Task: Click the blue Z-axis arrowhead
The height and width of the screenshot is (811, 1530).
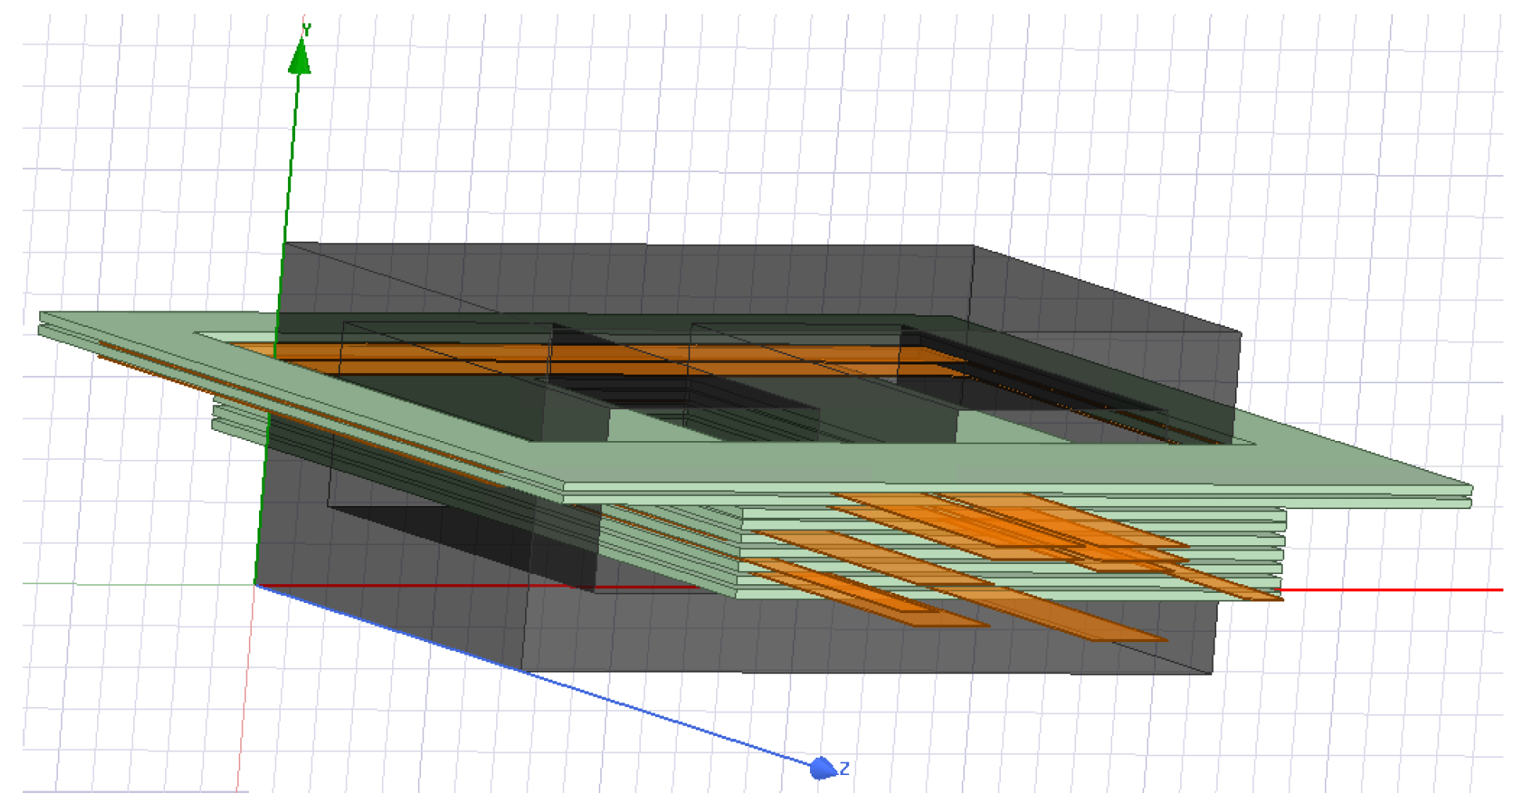Action: click(823, 768)
